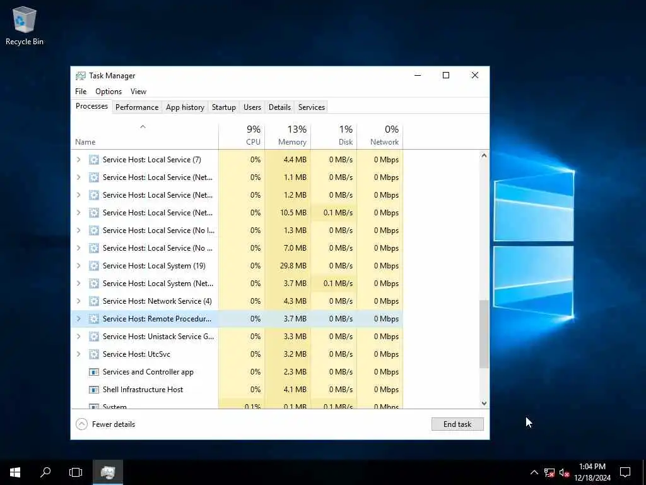Viewport: 646px width, 485px height.
Task: Show hidden system tray icons
Action: [x=534, y=472]
